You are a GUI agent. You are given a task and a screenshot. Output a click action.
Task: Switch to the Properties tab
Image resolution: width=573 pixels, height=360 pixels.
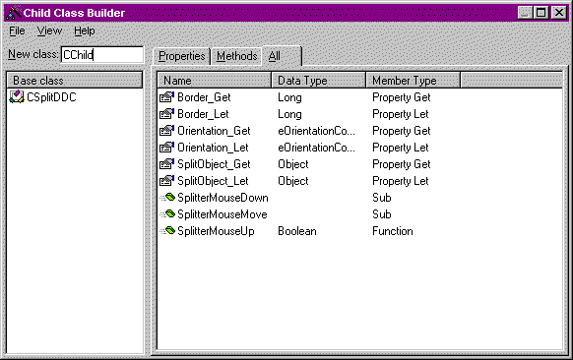[181, 56]
